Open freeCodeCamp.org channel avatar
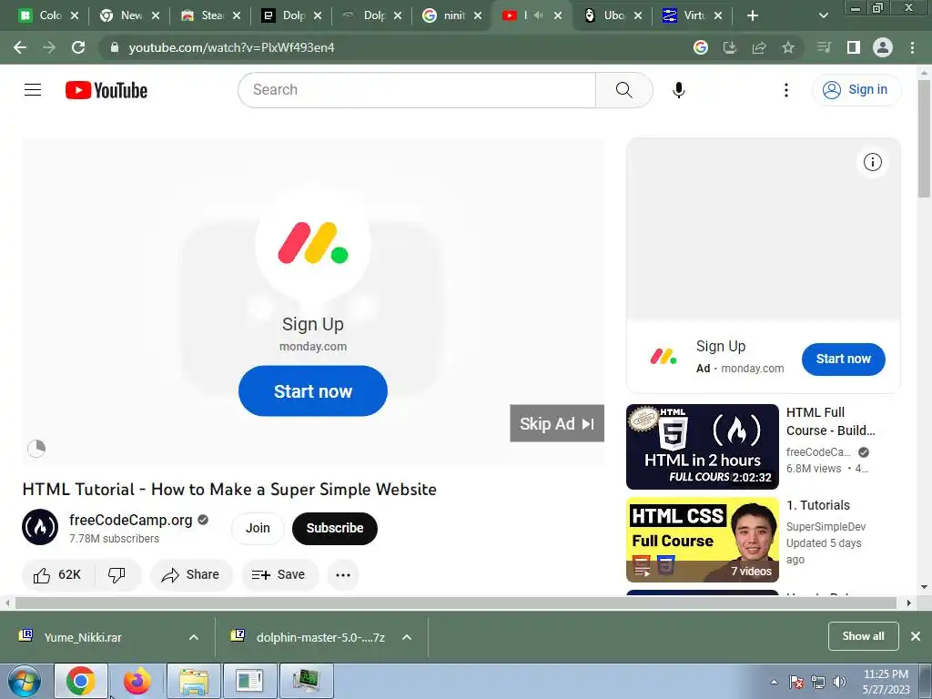Screen dimensions: 932x699 tap(40, 527)
